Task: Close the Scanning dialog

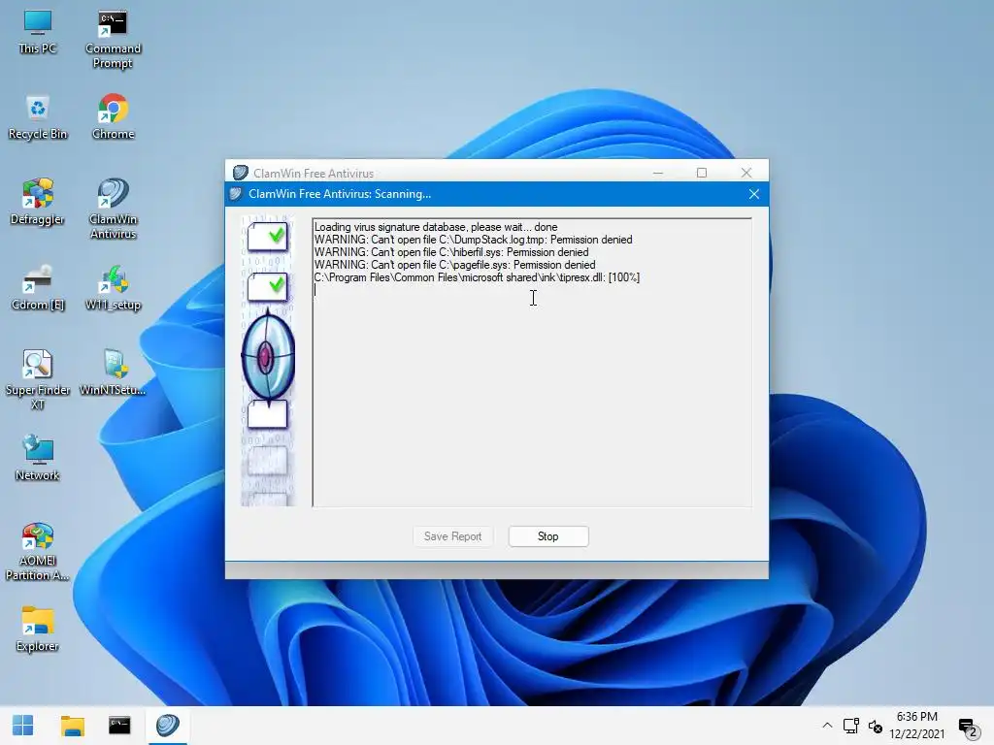Action: pyautogui.click(x=753, y=194)
